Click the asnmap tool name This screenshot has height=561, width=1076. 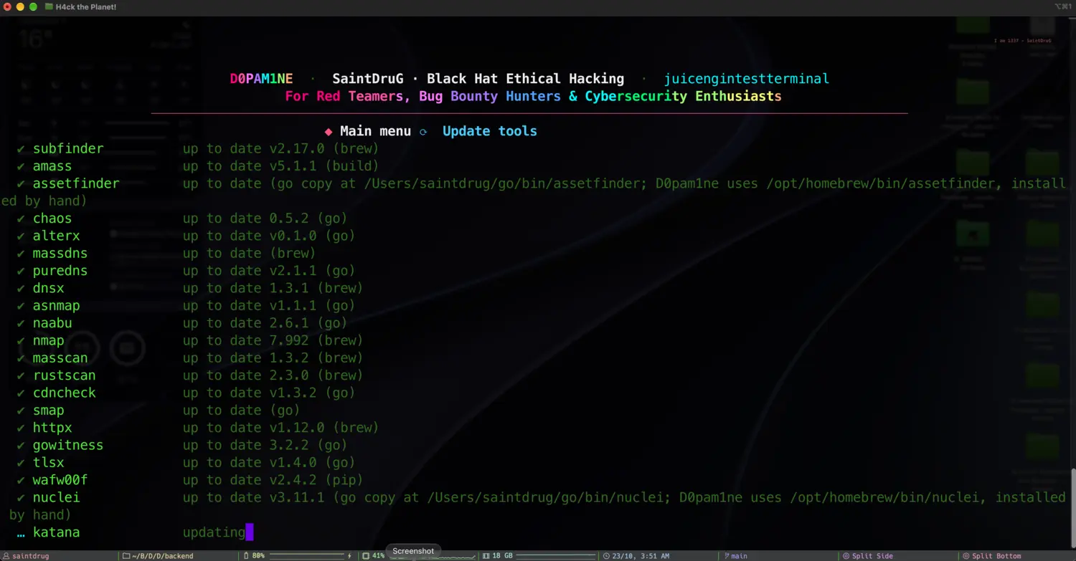[x=56, y=306]
